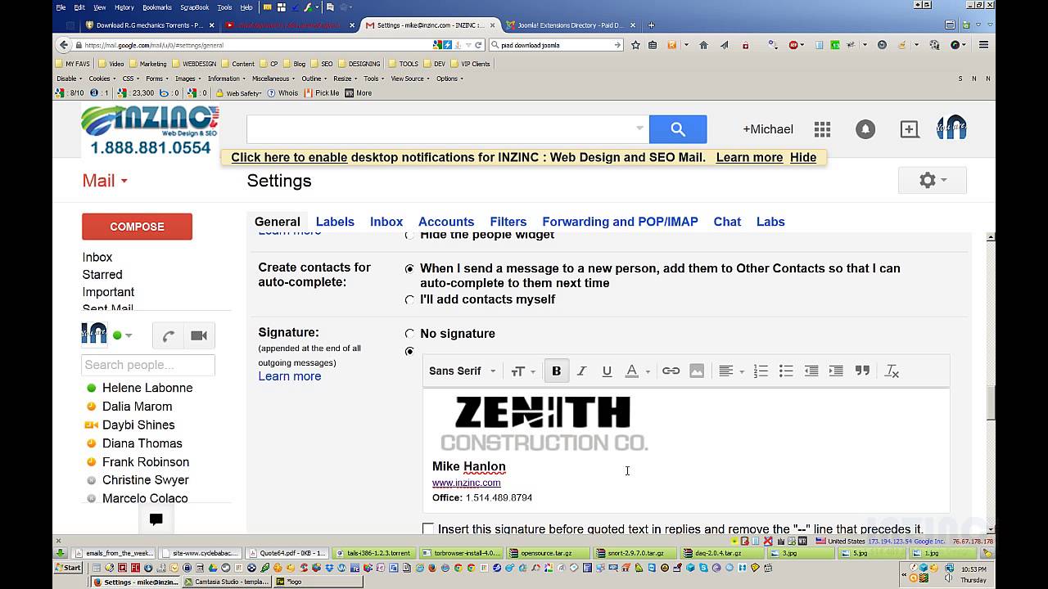Image resolution: width=1048 pixels, height=589 pixels.
Task: Open the Important folder
Action: 108,292
